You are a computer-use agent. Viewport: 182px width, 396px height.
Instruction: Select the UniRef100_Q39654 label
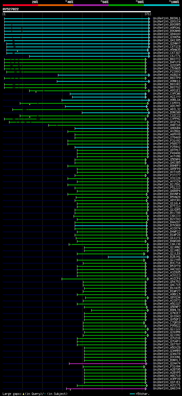pos(167,37)
